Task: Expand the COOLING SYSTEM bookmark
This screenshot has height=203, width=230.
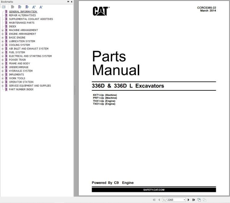Action: coord(3,45)
